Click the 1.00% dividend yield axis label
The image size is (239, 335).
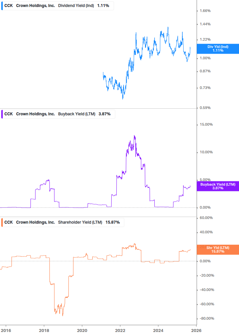(205, 58)
